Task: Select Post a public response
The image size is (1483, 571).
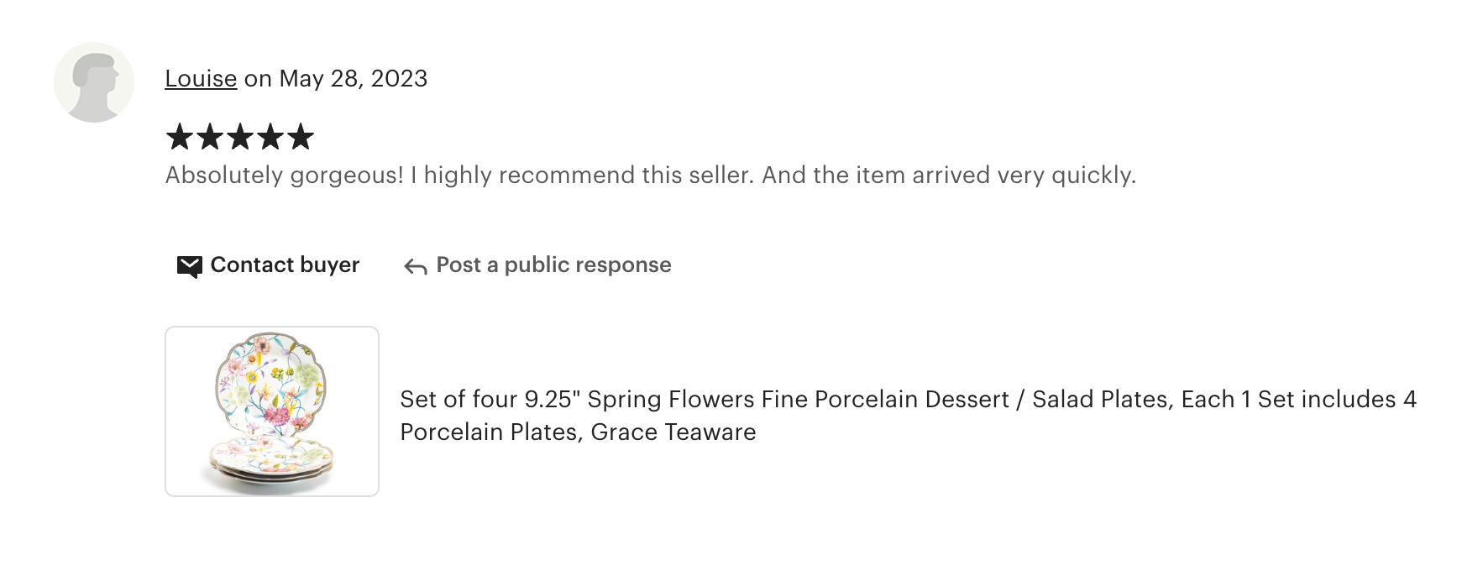Action: point(553,265)
